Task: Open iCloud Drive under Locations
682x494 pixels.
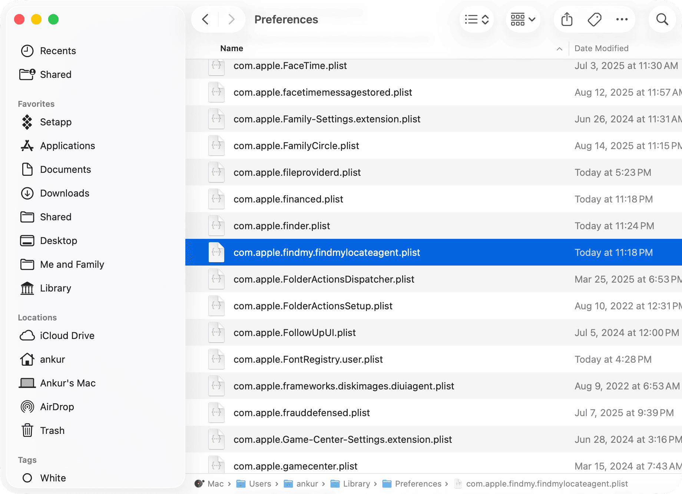Action: coord(67,335)
